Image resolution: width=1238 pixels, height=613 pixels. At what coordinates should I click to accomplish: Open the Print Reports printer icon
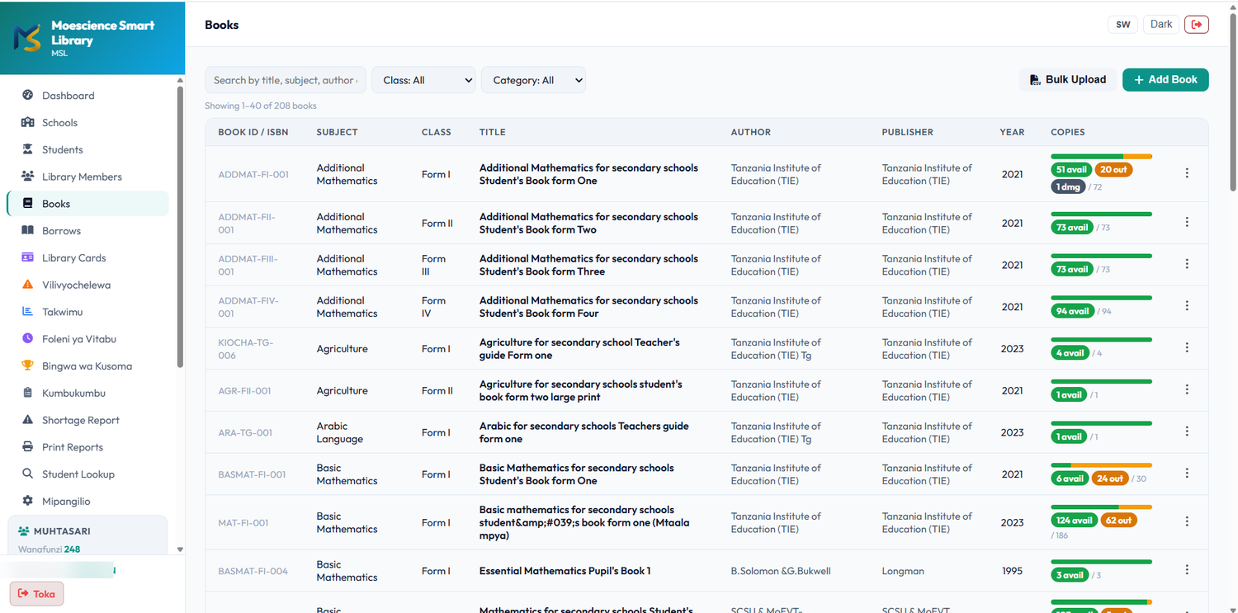28,447
